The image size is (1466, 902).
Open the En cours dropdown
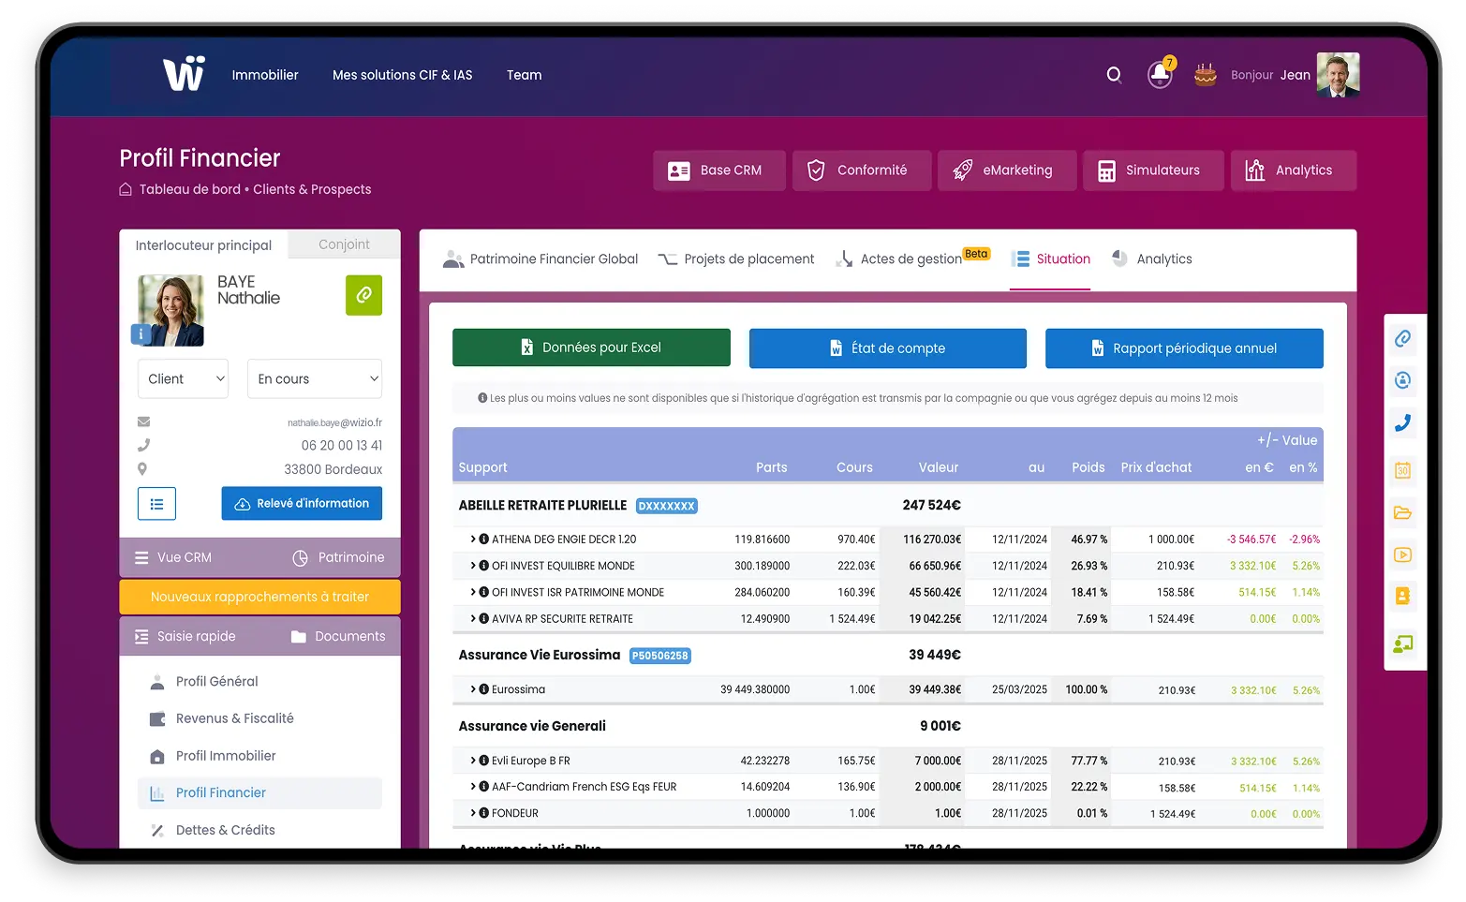pyautogui.click(x=315, y=379)
